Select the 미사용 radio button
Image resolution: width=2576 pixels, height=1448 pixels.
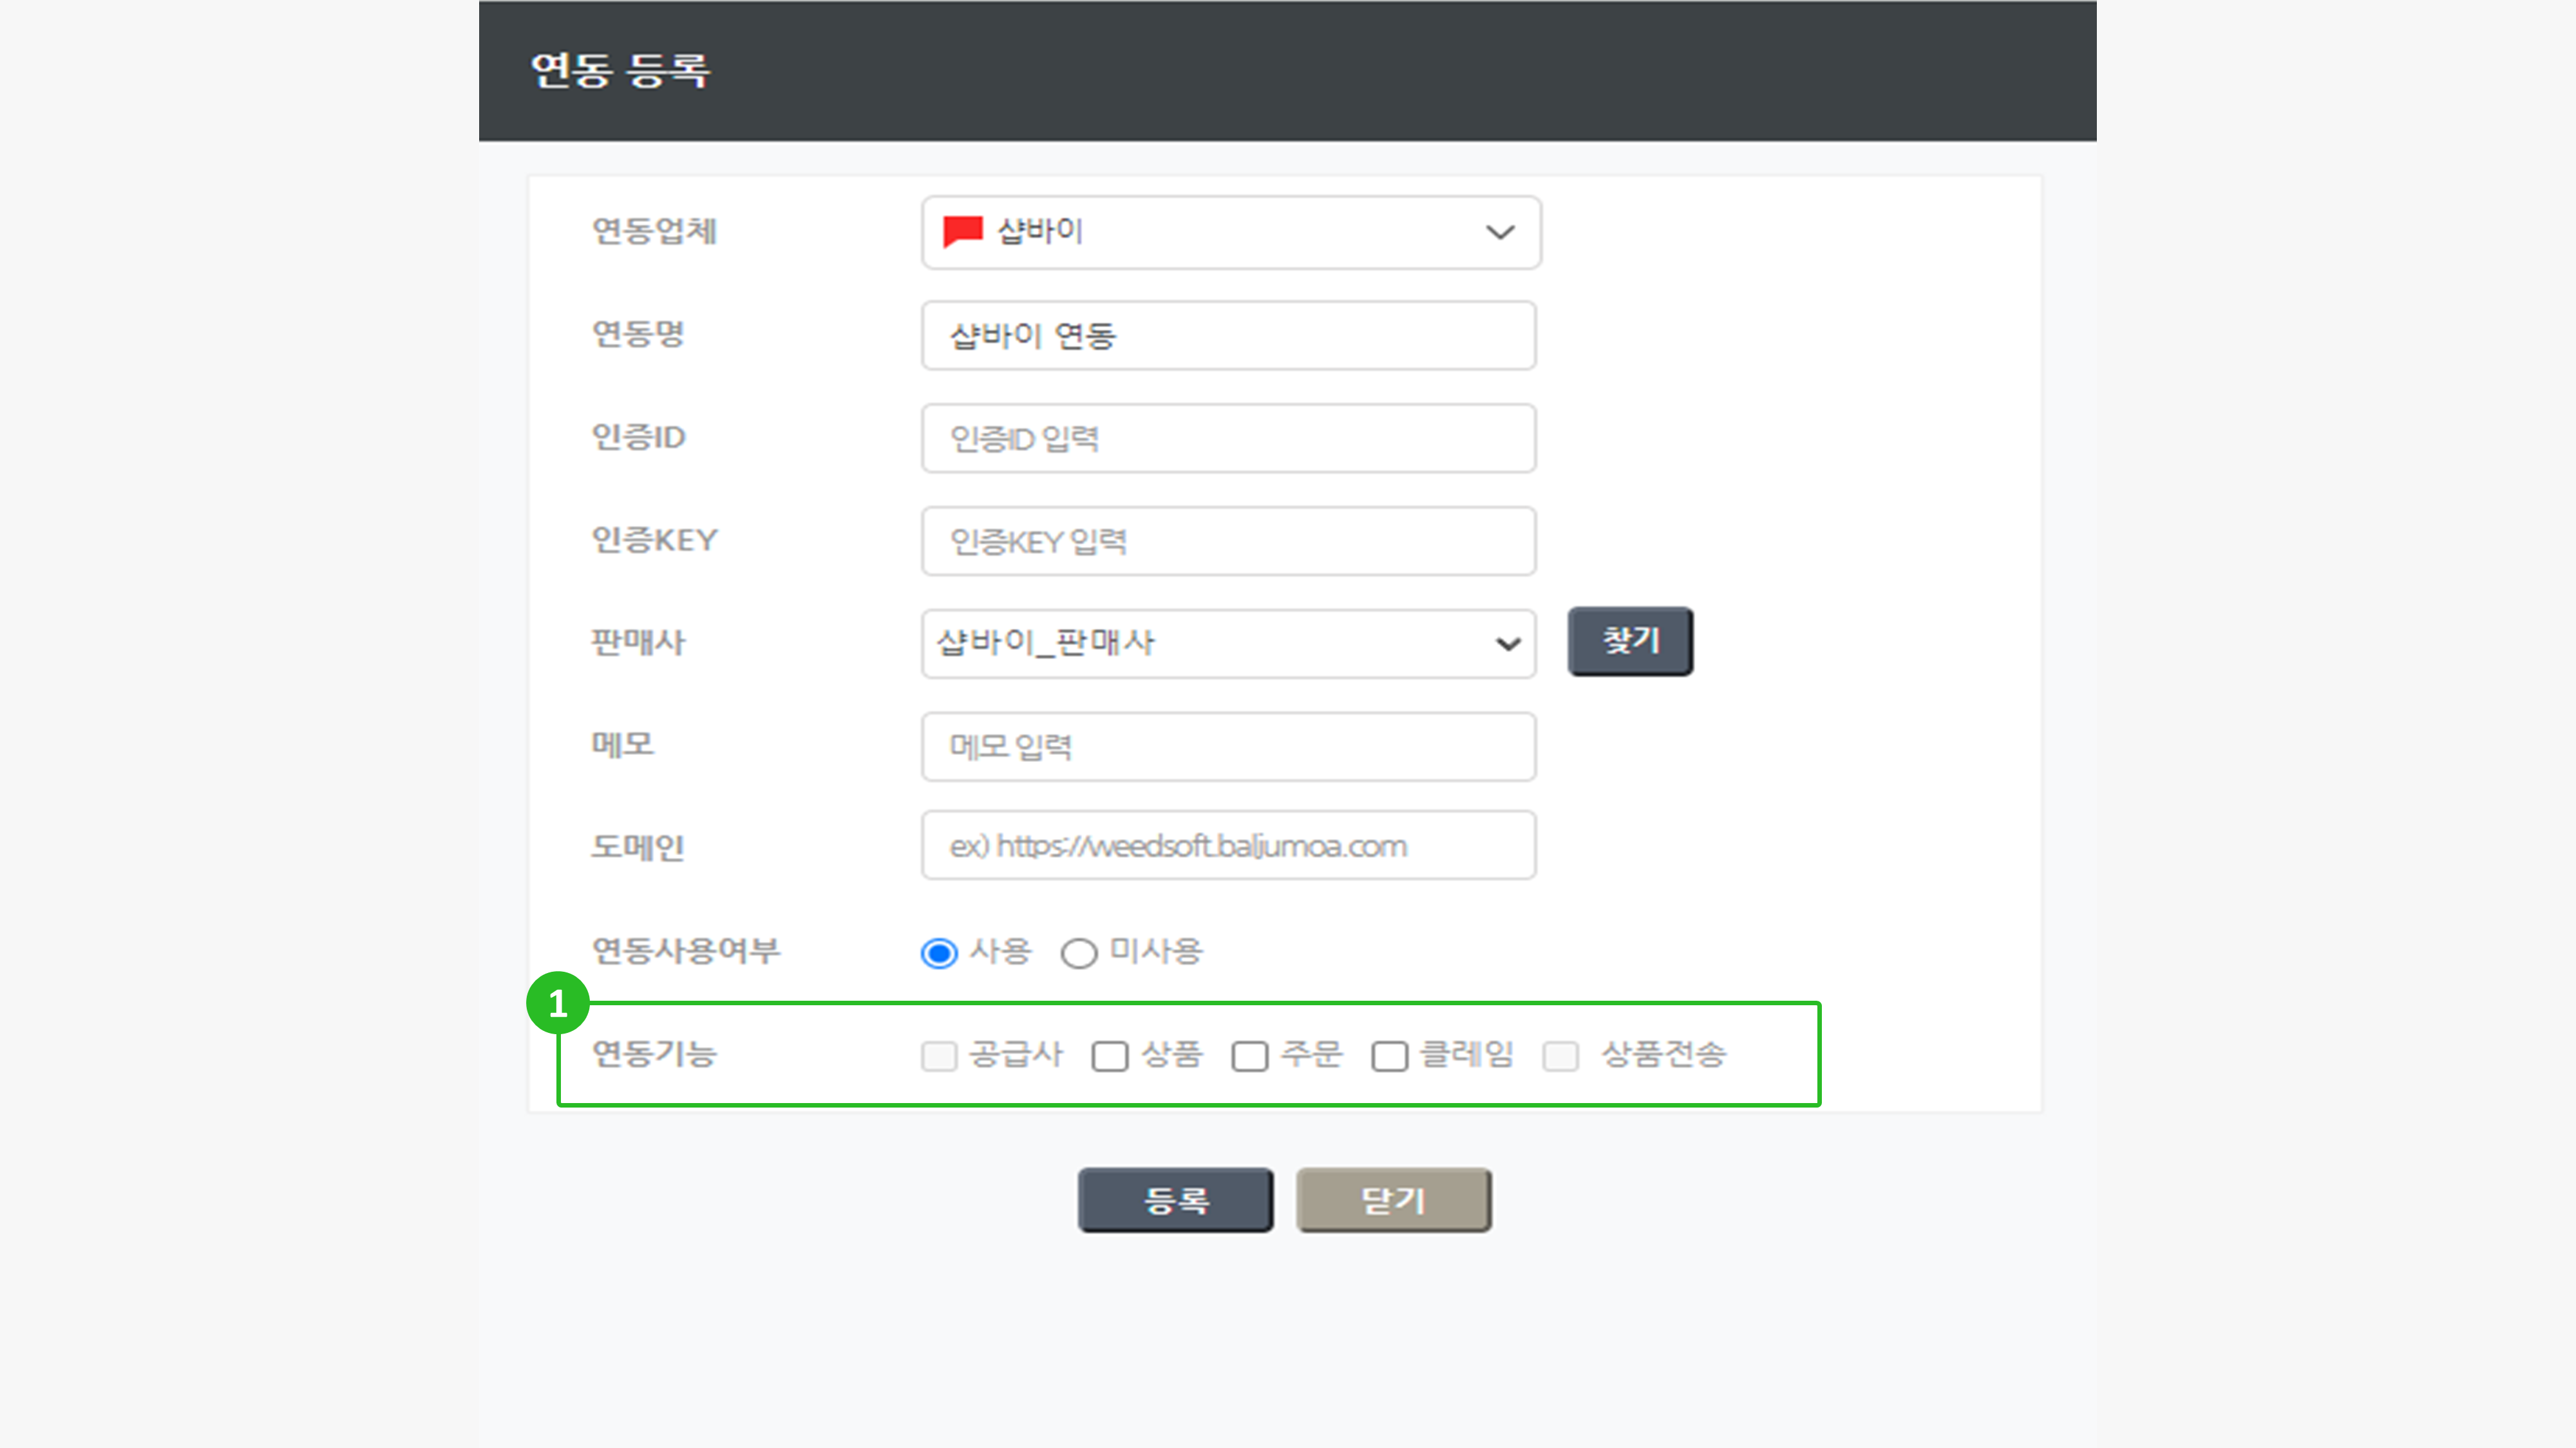click(x=1079, y=953)
